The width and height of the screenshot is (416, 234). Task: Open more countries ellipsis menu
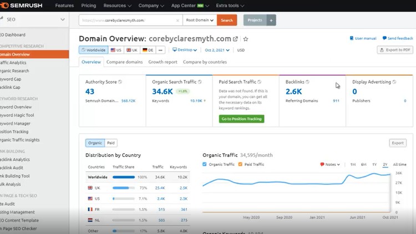(x=160, y=50)
